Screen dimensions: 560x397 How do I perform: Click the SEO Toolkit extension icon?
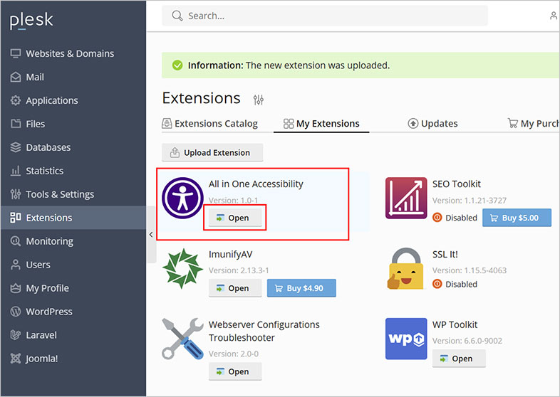coord(406,198)
